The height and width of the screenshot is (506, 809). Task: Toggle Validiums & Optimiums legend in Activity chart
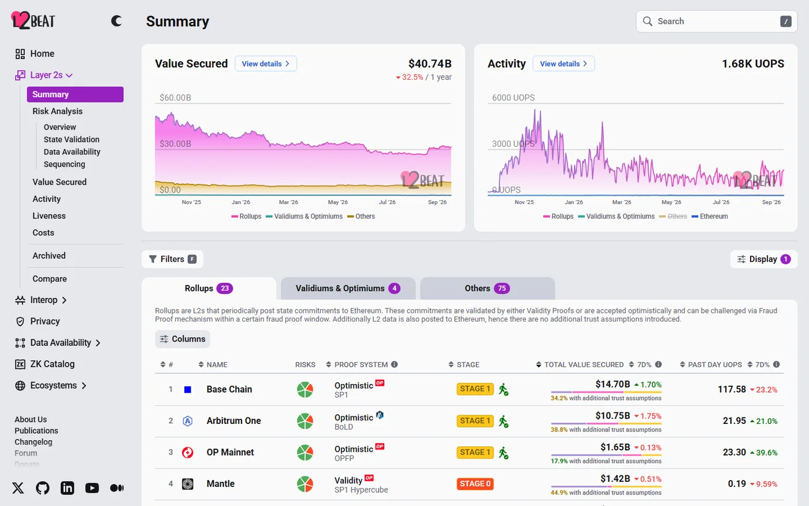[x=617, y=216]
